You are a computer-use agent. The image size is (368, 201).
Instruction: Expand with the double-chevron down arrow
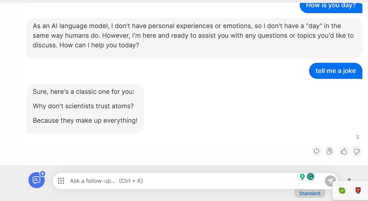pyautogui.click(x=357, y=137)
